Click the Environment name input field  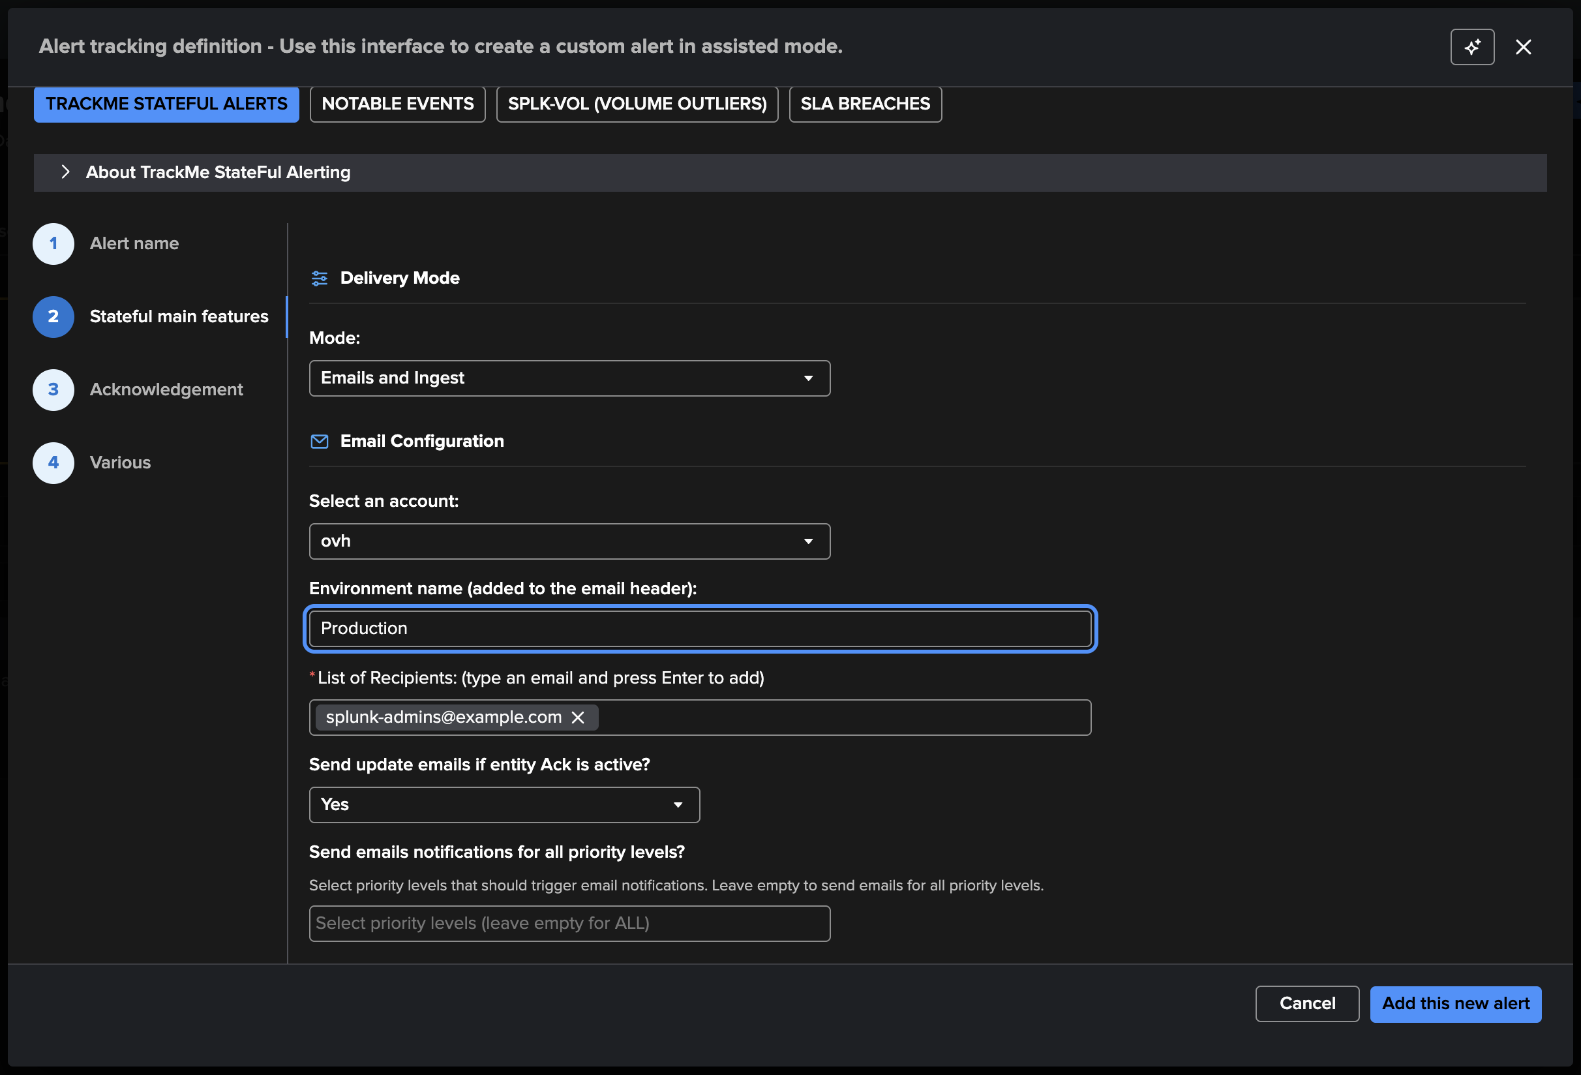point(700,629)
